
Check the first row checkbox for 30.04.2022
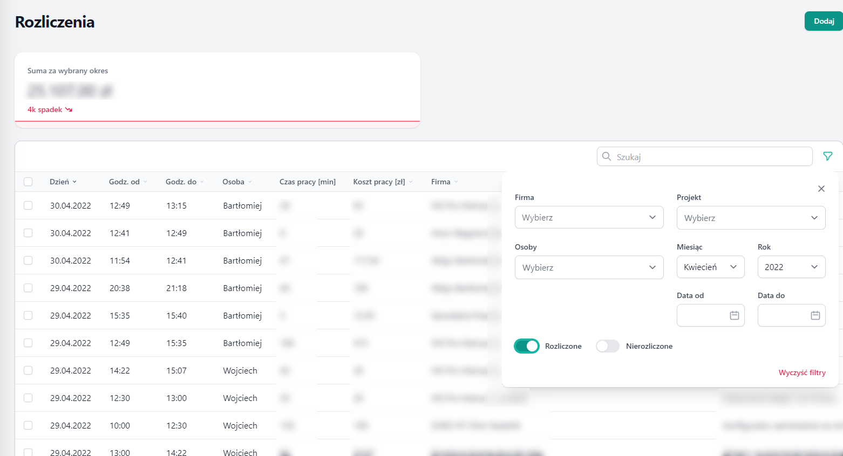(28, 205)
